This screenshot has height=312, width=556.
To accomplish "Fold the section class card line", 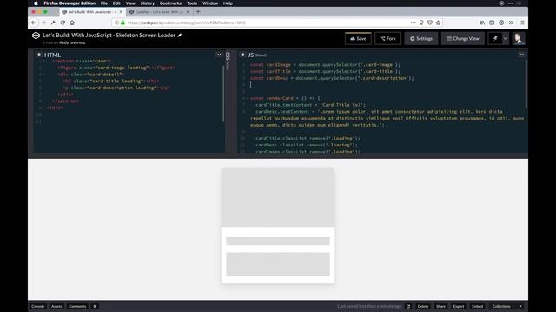I will point(43,62).
